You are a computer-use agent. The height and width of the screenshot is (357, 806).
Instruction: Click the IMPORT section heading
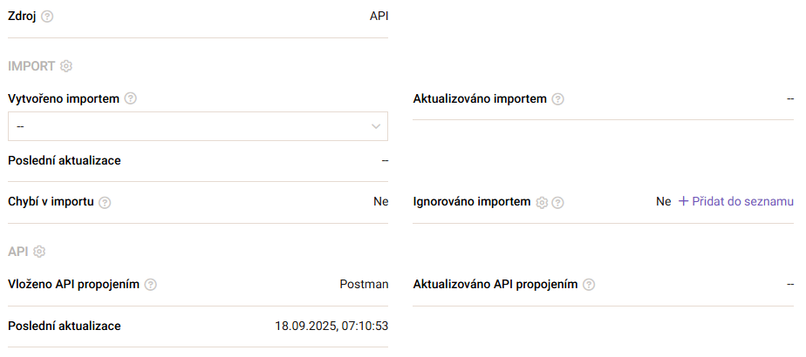click(31, 66)
